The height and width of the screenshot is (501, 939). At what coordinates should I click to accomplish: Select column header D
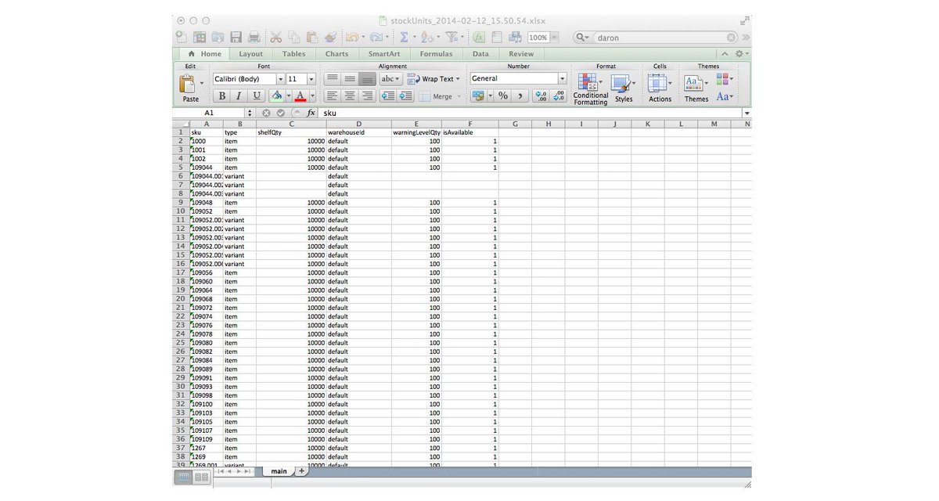[358, 124]
